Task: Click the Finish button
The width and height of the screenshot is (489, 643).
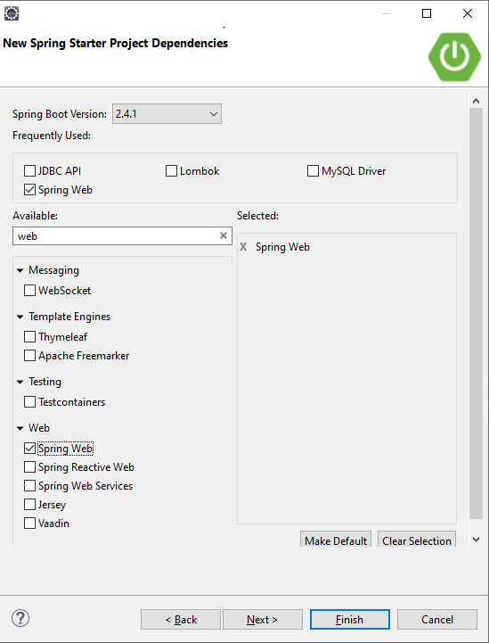Action: coord(350,619)
